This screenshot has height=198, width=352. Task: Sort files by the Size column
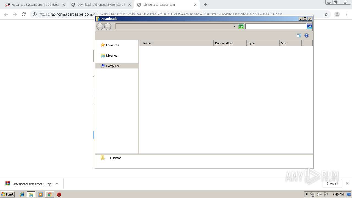tap(291, 43)
